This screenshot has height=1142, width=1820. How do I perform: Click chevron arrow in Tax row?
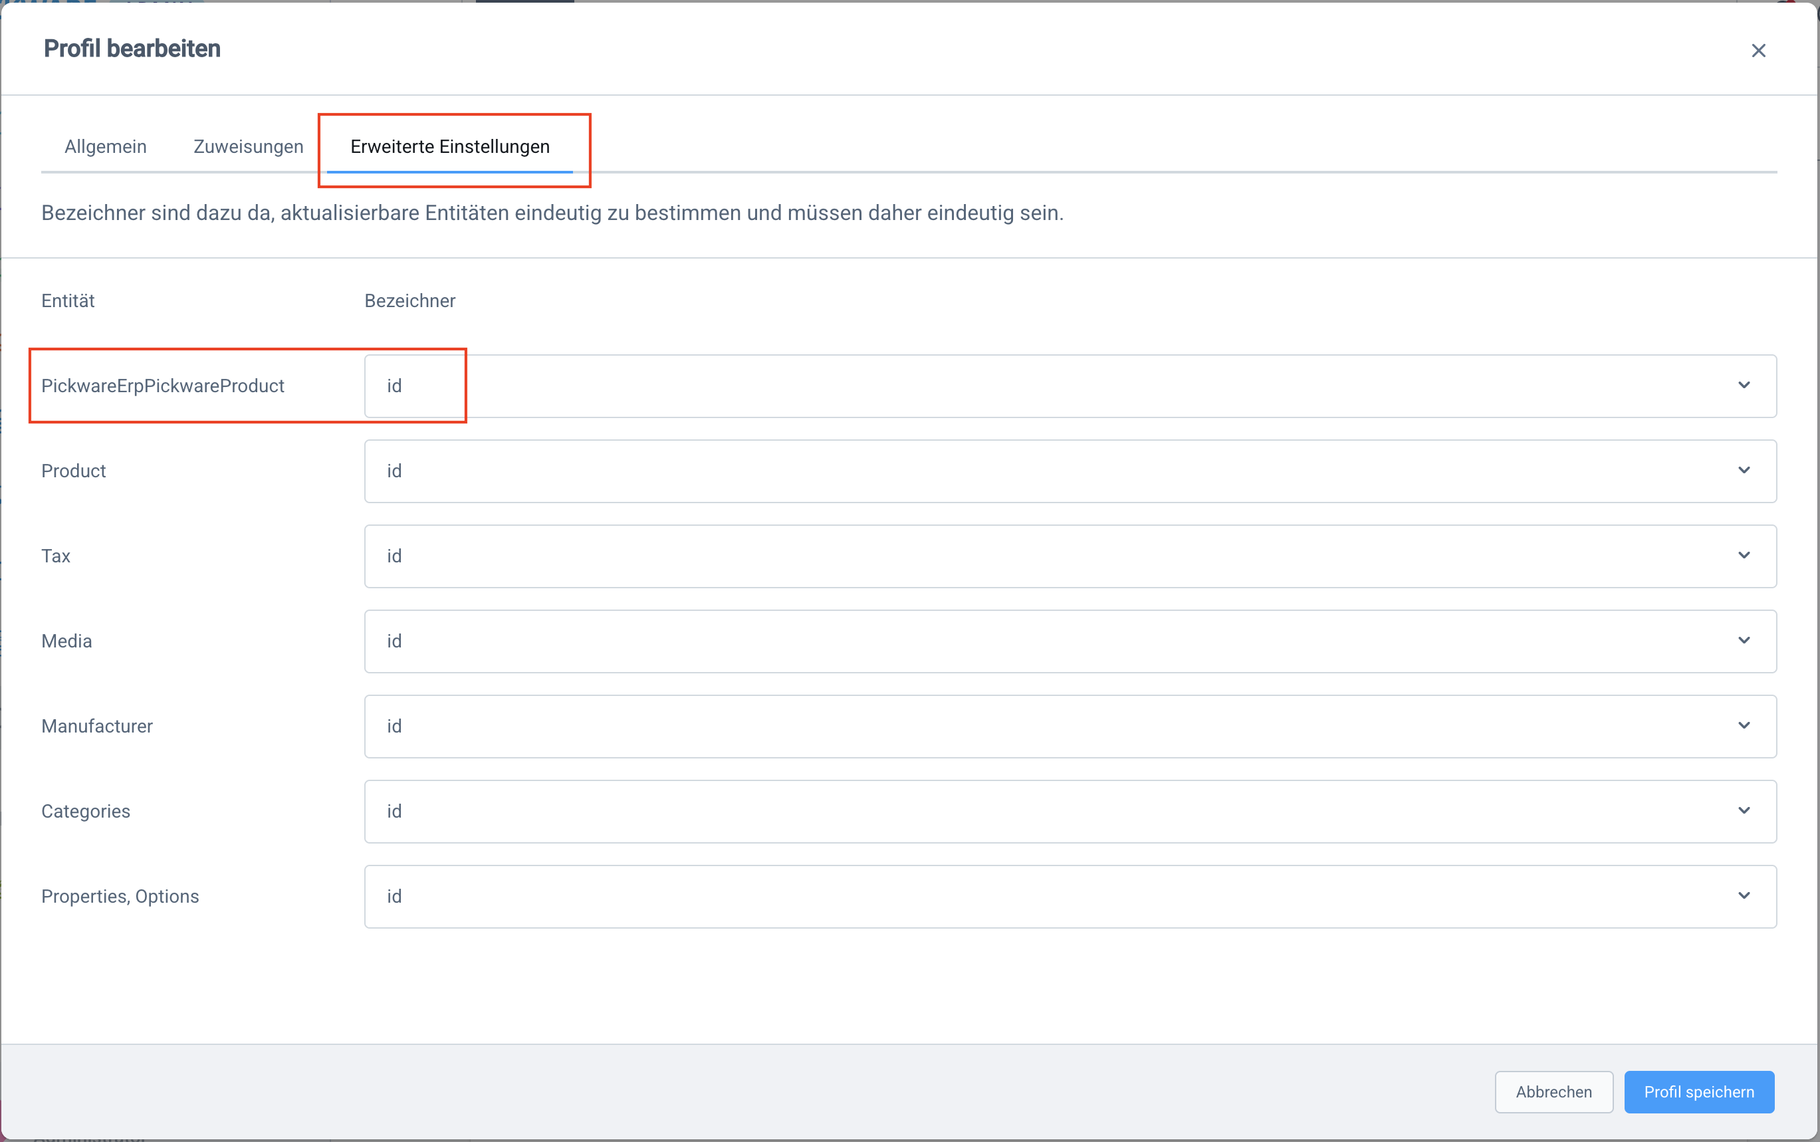click(x=1744, y=555)
